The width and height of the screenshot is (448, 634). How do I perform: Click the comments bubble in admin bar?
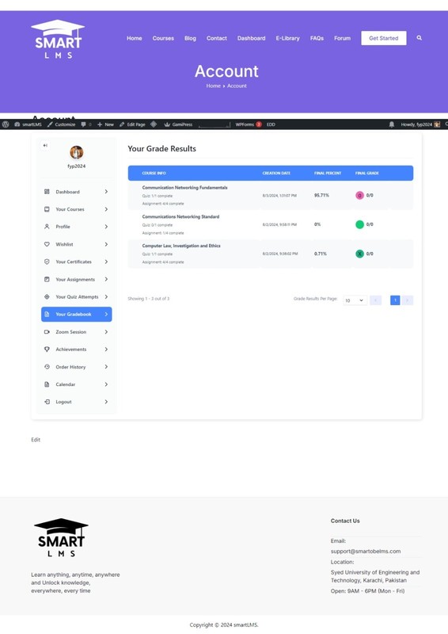coord(83,124)
